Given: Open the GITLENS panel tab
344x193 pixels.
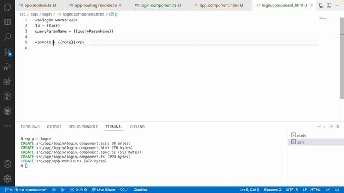Looking at the screenshot, I should point(137,127).
